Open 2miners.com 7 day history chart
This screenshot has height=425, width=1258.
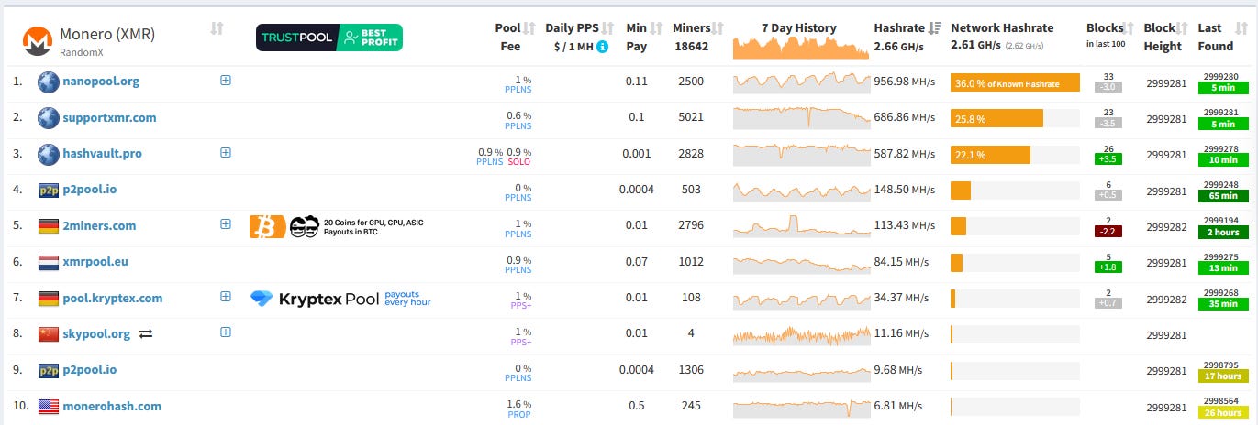(801, 226)
